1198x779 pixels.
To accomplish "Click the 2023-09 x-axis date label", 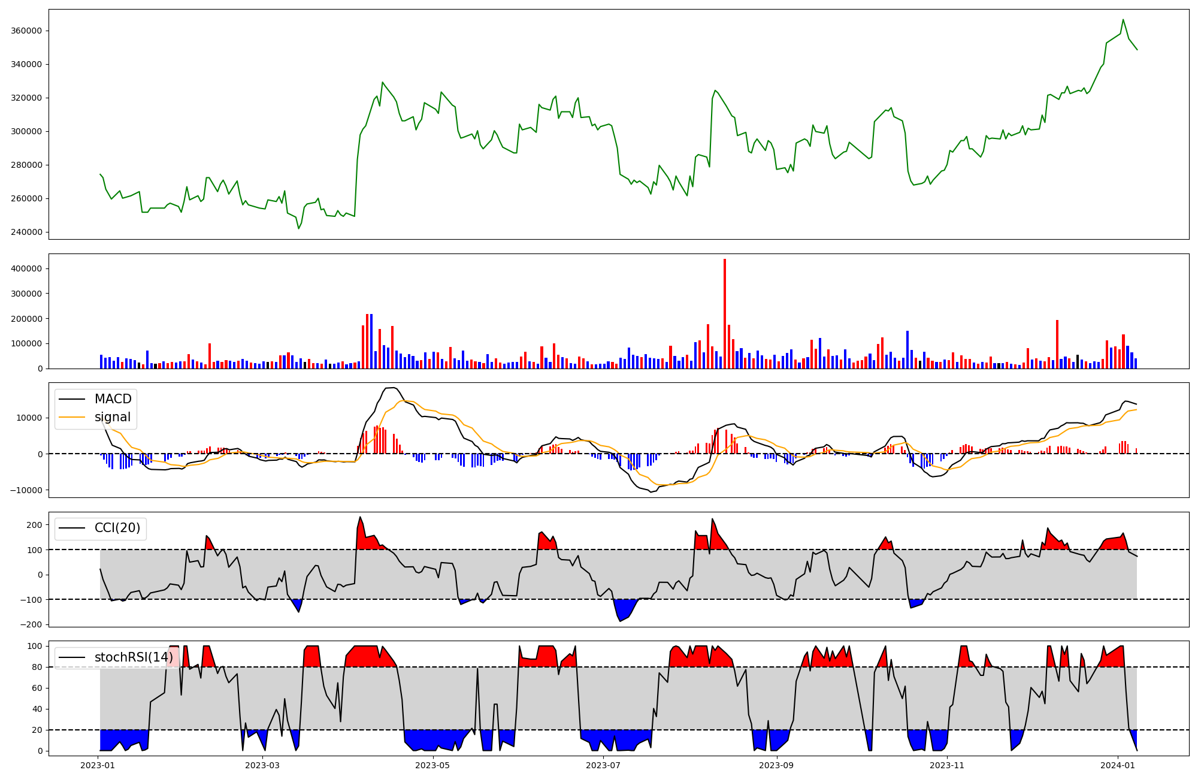I will click(x=776, y=765).
